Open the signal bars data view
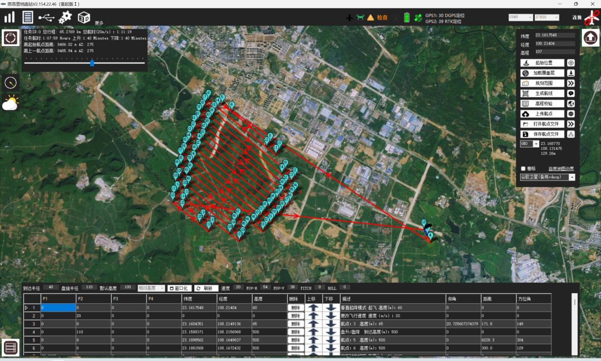Viewport: 601px width, 361px height. point(9,17)
